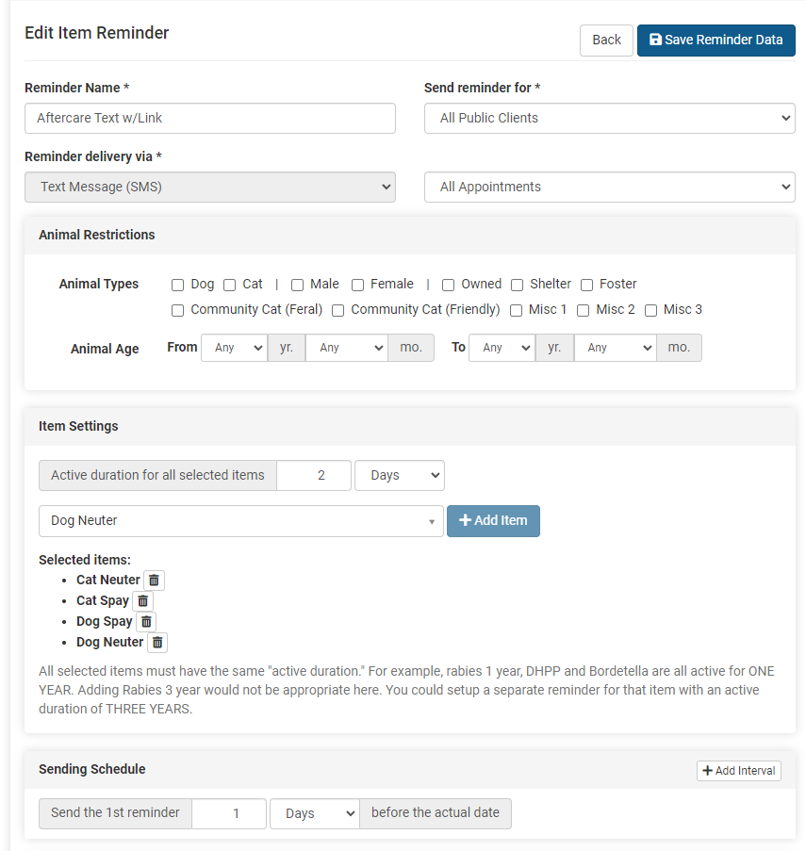Enable the Female checkbox

[357, 285]
